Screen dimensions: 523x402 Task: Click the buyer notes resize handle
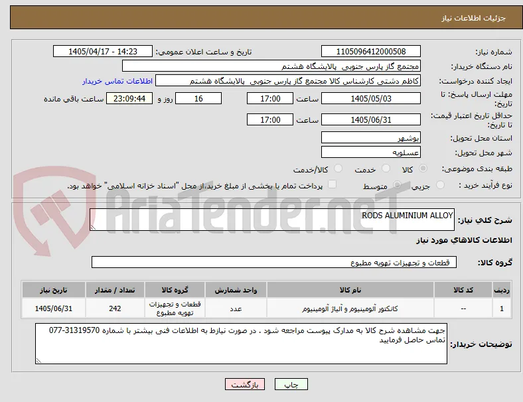pyautogui.click(x=38, y=361)
